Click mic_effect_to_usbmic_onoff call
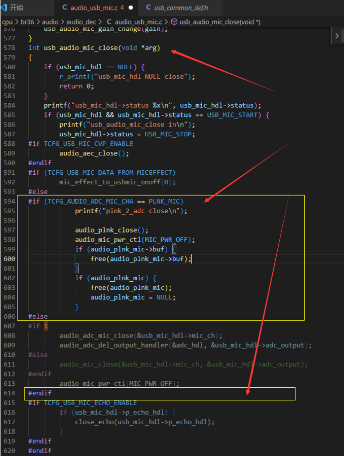The height and width of the screenshot is (456, 344). (x=110, y=182)
